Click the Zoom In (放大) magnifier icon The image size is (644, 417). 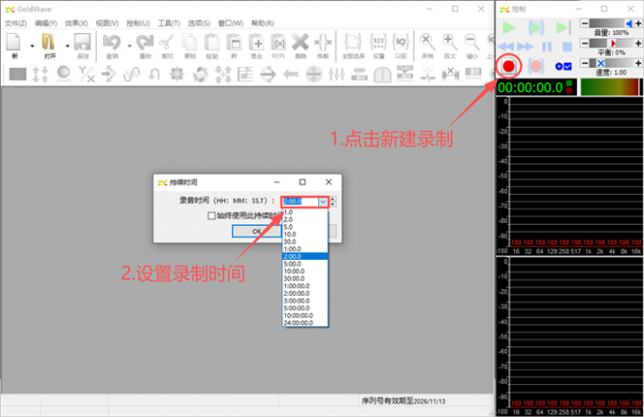pos(449,43)
